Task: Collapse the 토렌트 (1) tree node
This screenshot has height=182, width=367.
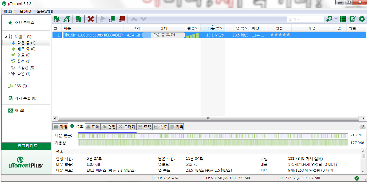Action: pos(6,37)
